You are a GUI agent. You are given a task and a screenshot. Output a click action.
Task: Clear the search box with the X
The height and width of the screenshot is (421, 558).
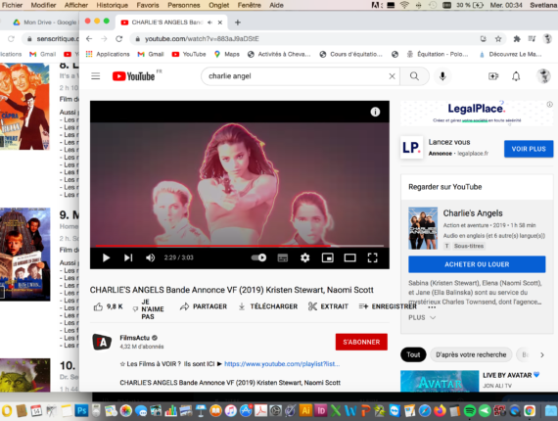point(392,76)
